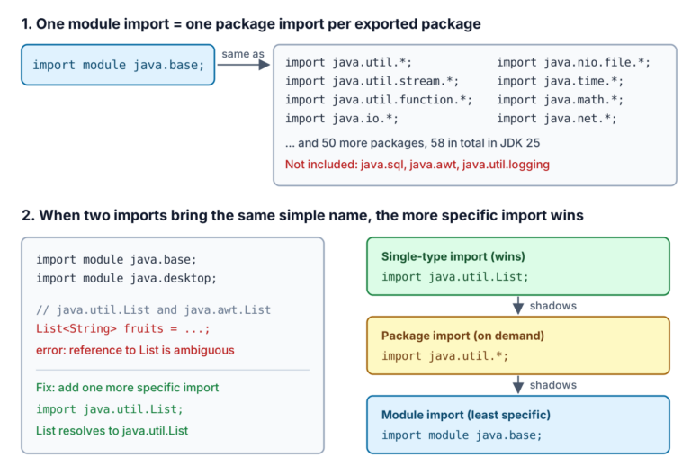Click the comment '// java.util.List and java.awt.List'
This screenshot has width=691, height=475.
coord(153,310)
